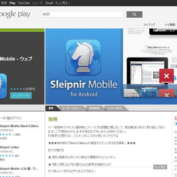This screenshot has height=177, width=177.
Task: Click the Google Play logo
Action: click(15, 14)
